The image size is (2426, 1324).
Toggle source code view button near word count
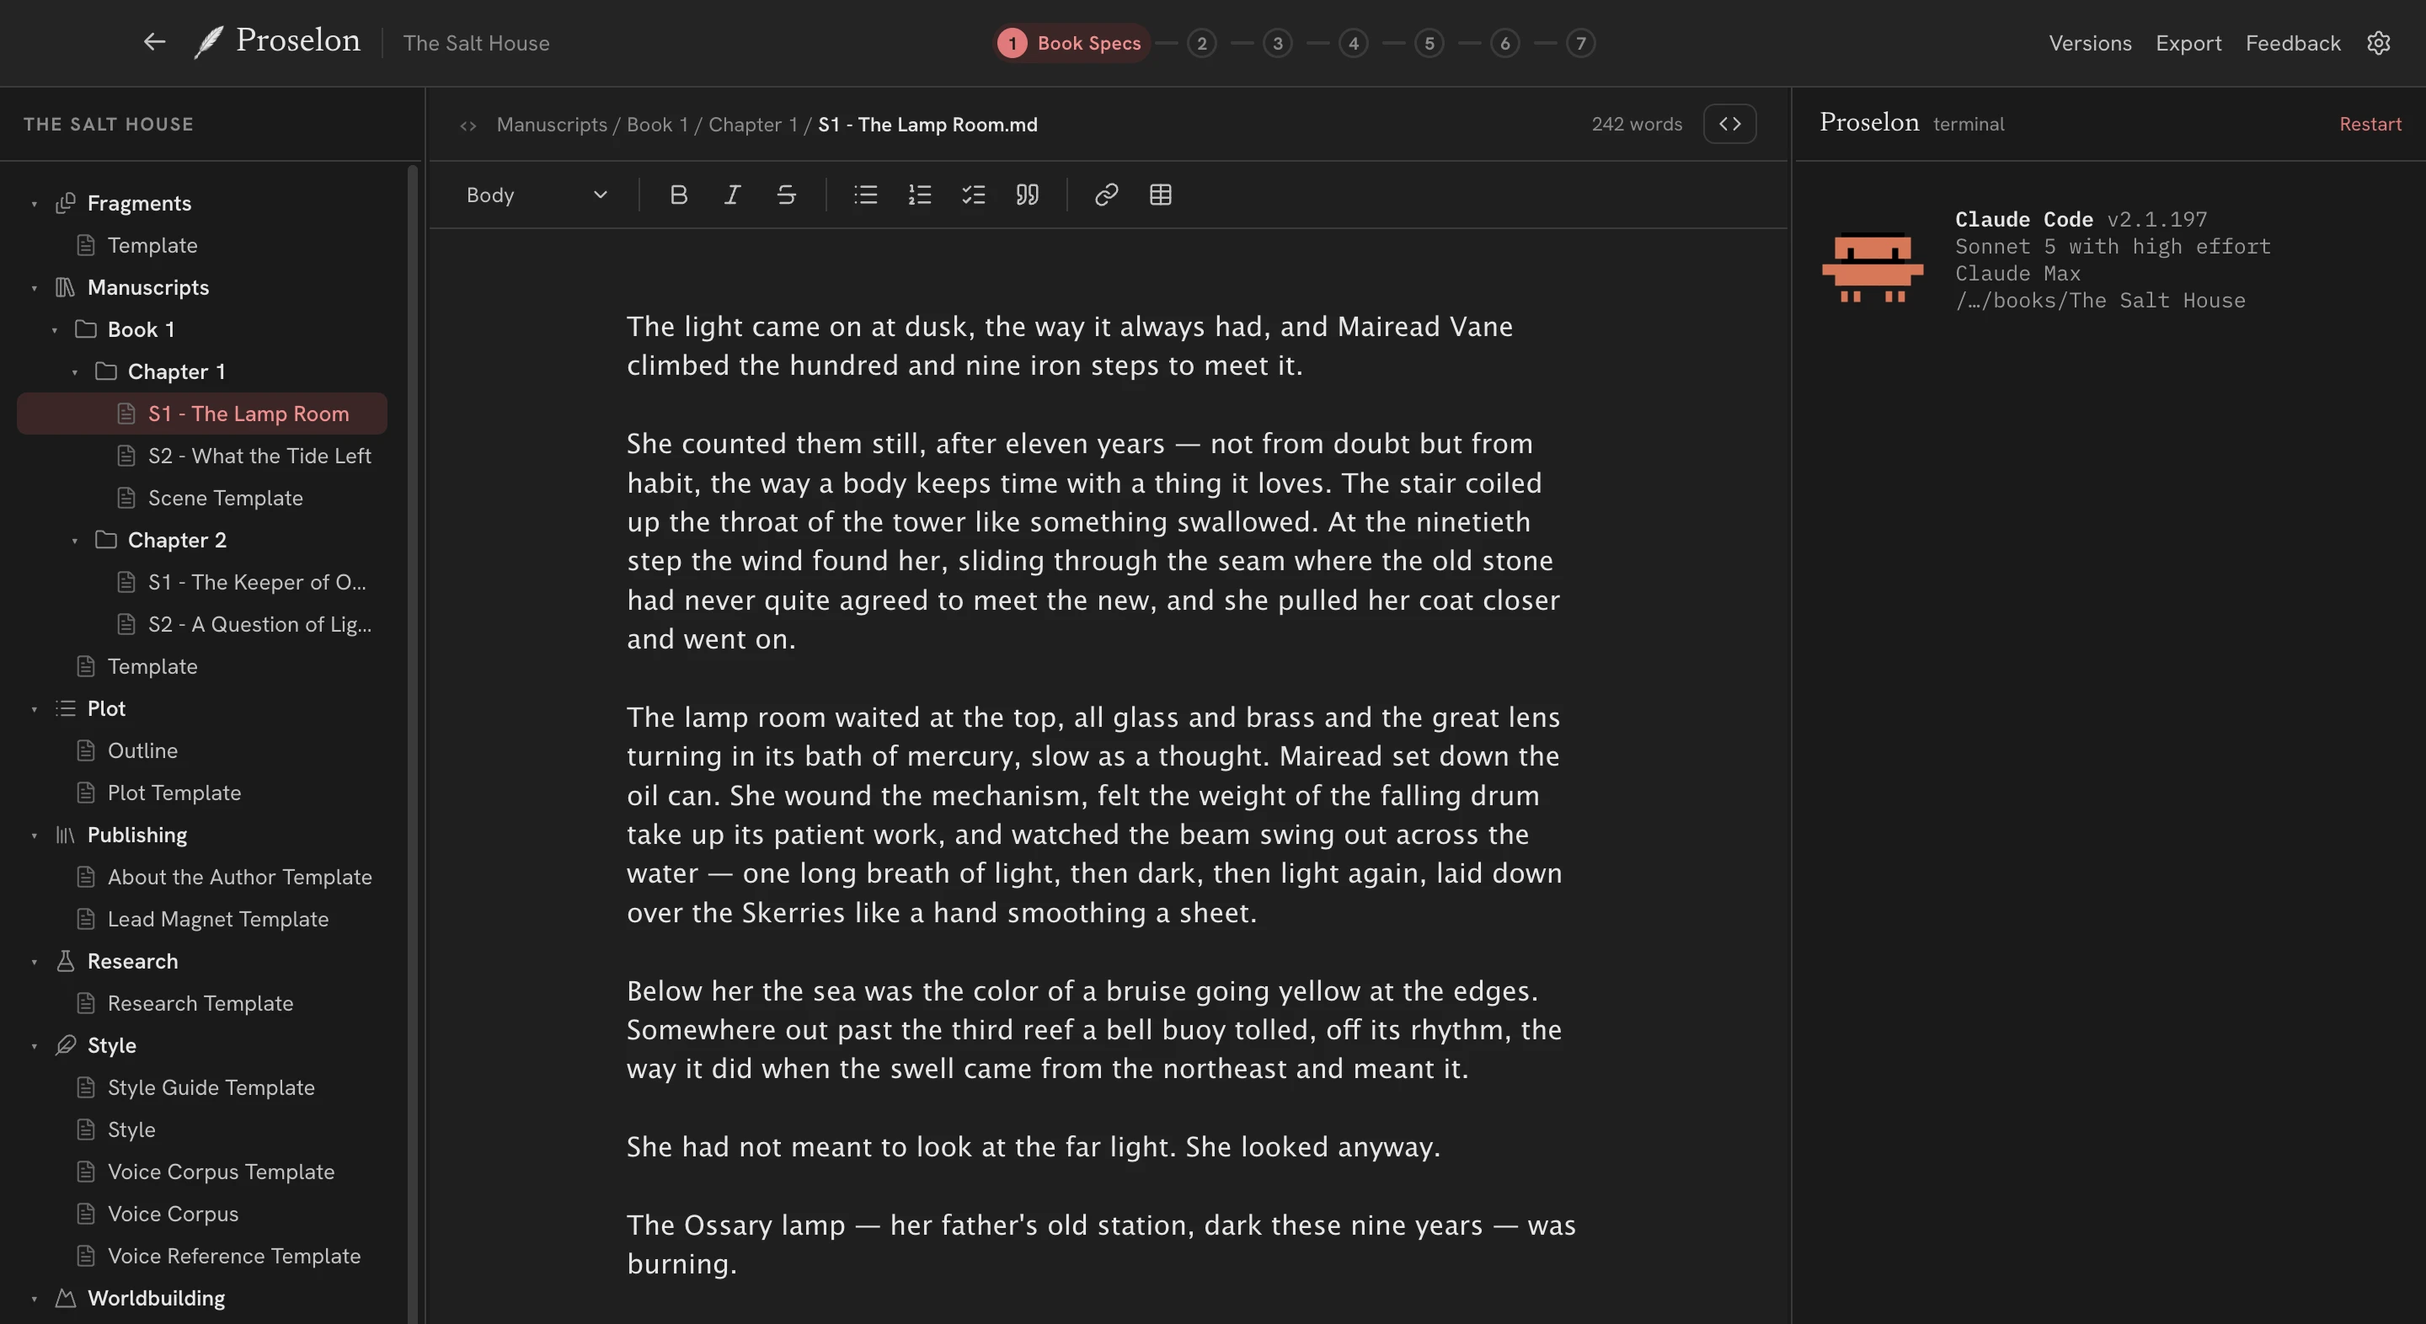(x=1729, y=123)
